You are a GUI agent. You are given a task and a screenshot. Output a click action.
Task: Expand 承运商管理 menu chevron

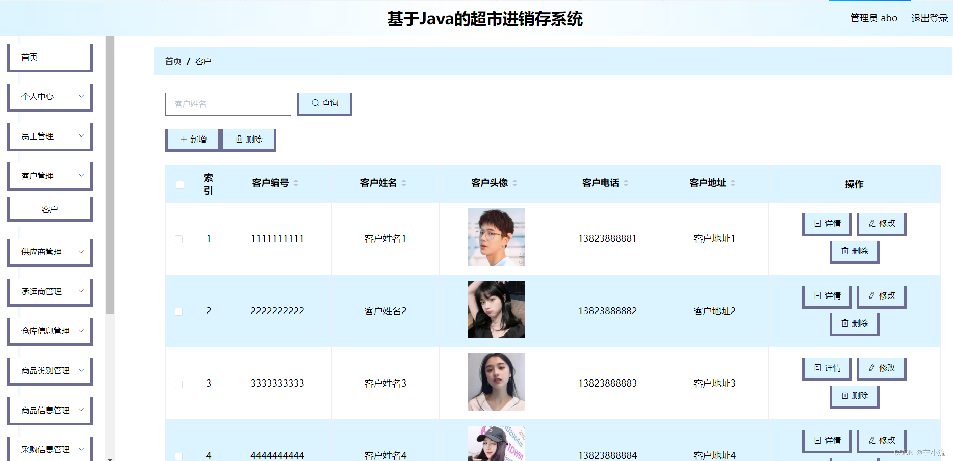pos(81,291)
